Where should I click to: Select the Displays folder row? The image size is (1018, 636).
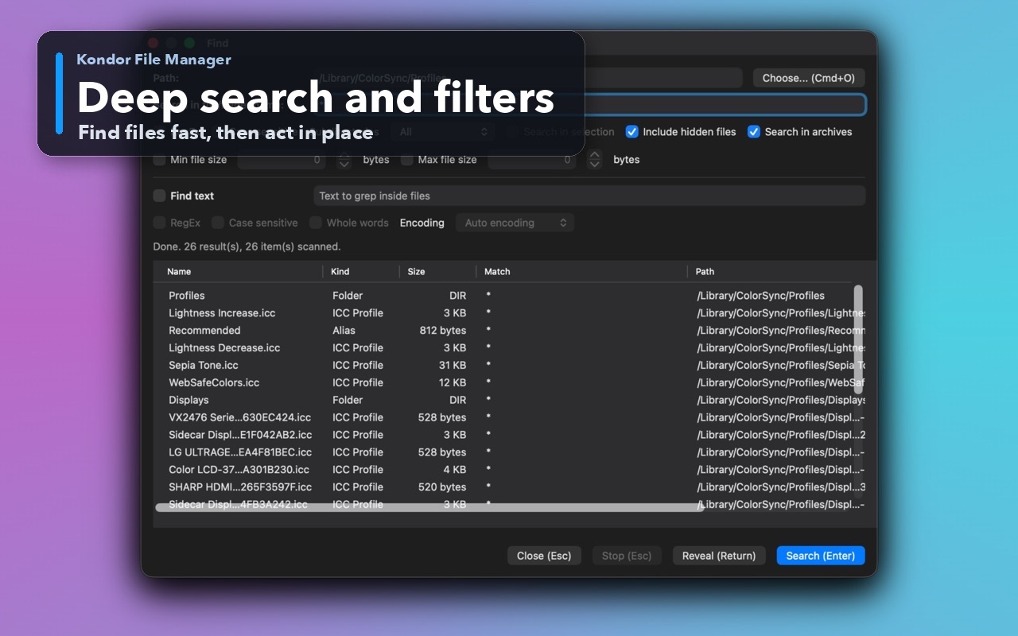(x=509, y=401)
